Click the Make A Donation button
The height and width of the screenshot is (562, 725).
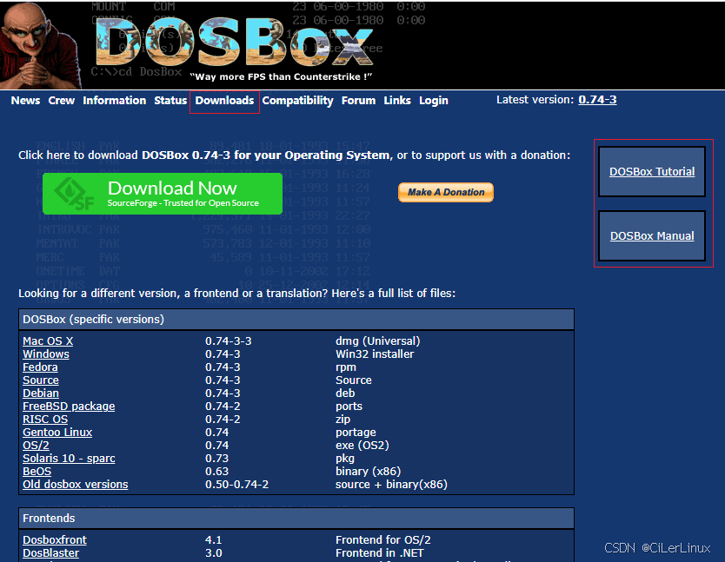tap(446, 192)
